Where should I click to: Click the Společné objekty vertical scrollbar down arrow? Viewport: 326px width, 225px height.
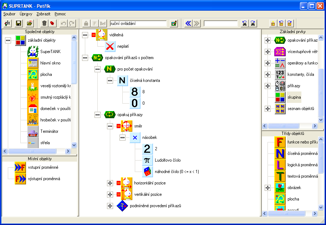pos(74,145)
